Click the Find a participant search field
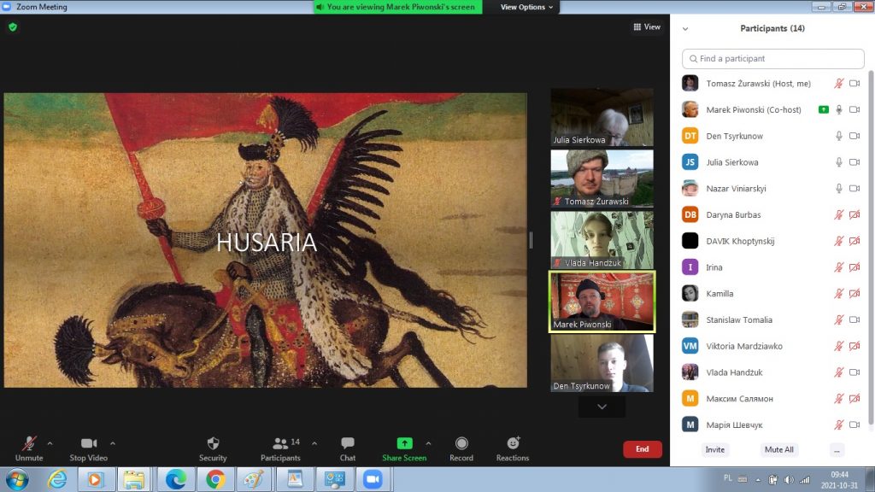This screenshot has height=492, width=875. tap(773, 59)
